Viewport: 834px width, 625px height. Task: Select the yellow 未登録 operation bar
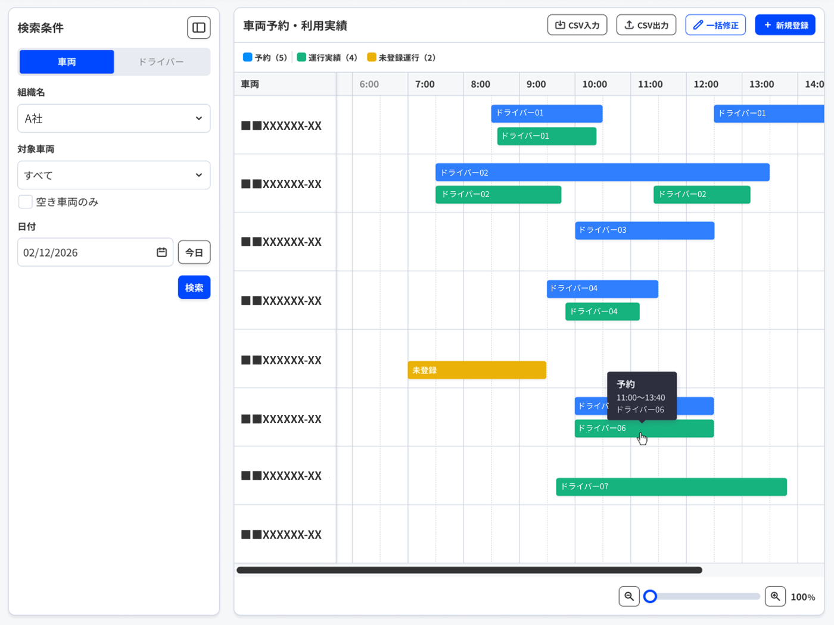(477, 370)
